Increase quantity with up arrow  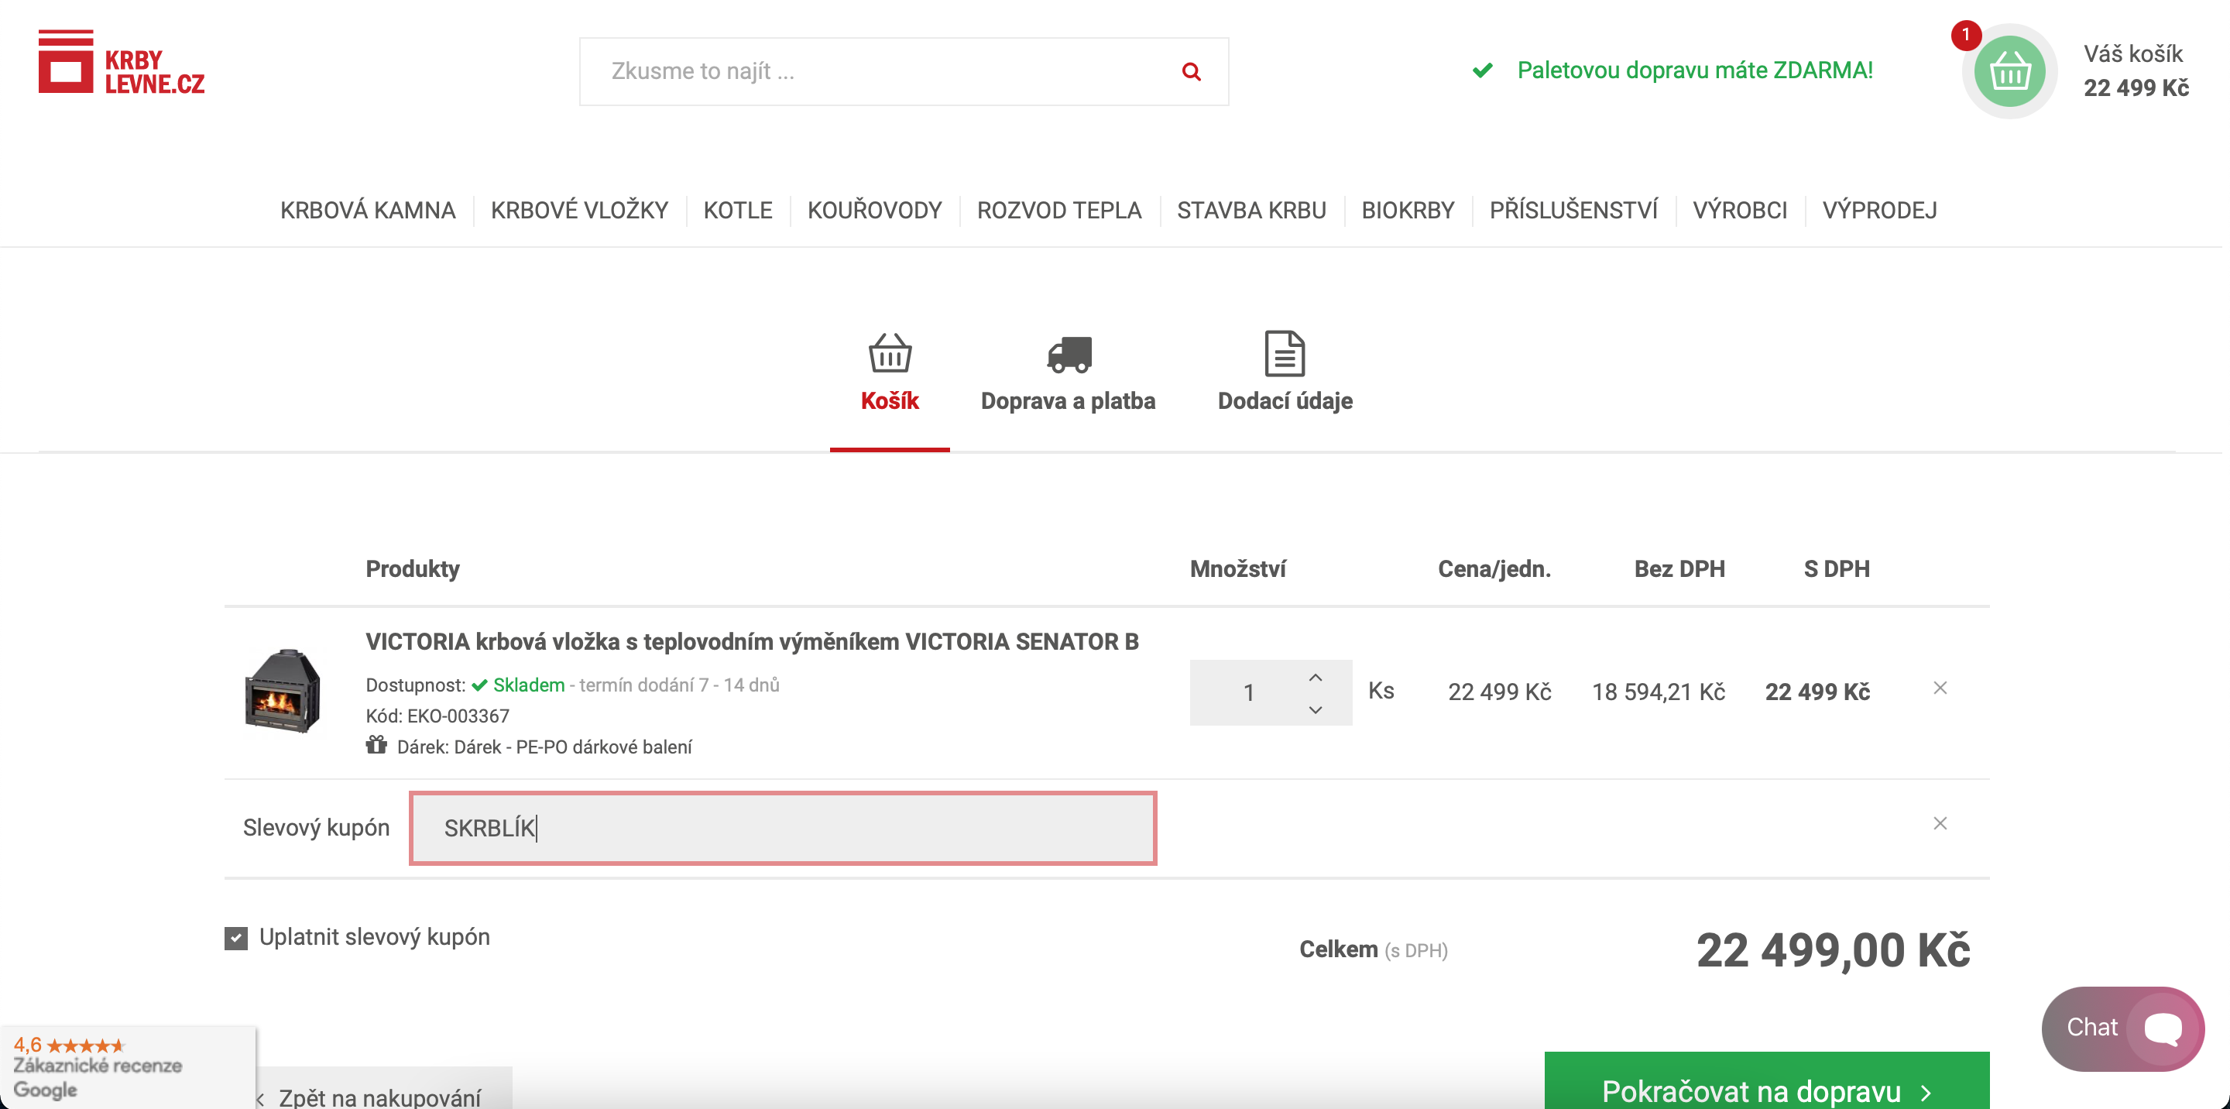(1315, 678)
